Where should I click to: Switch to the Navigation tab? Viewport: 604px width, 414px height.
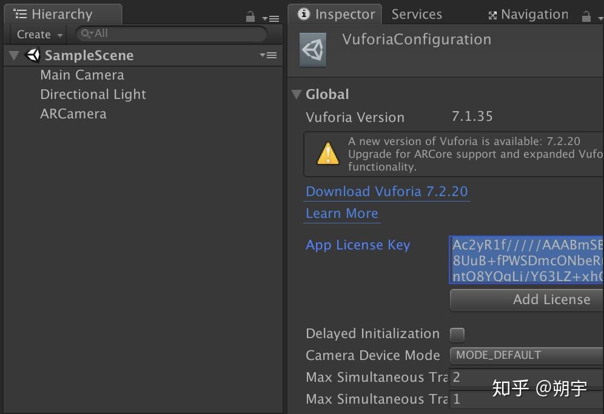(528, 15)
